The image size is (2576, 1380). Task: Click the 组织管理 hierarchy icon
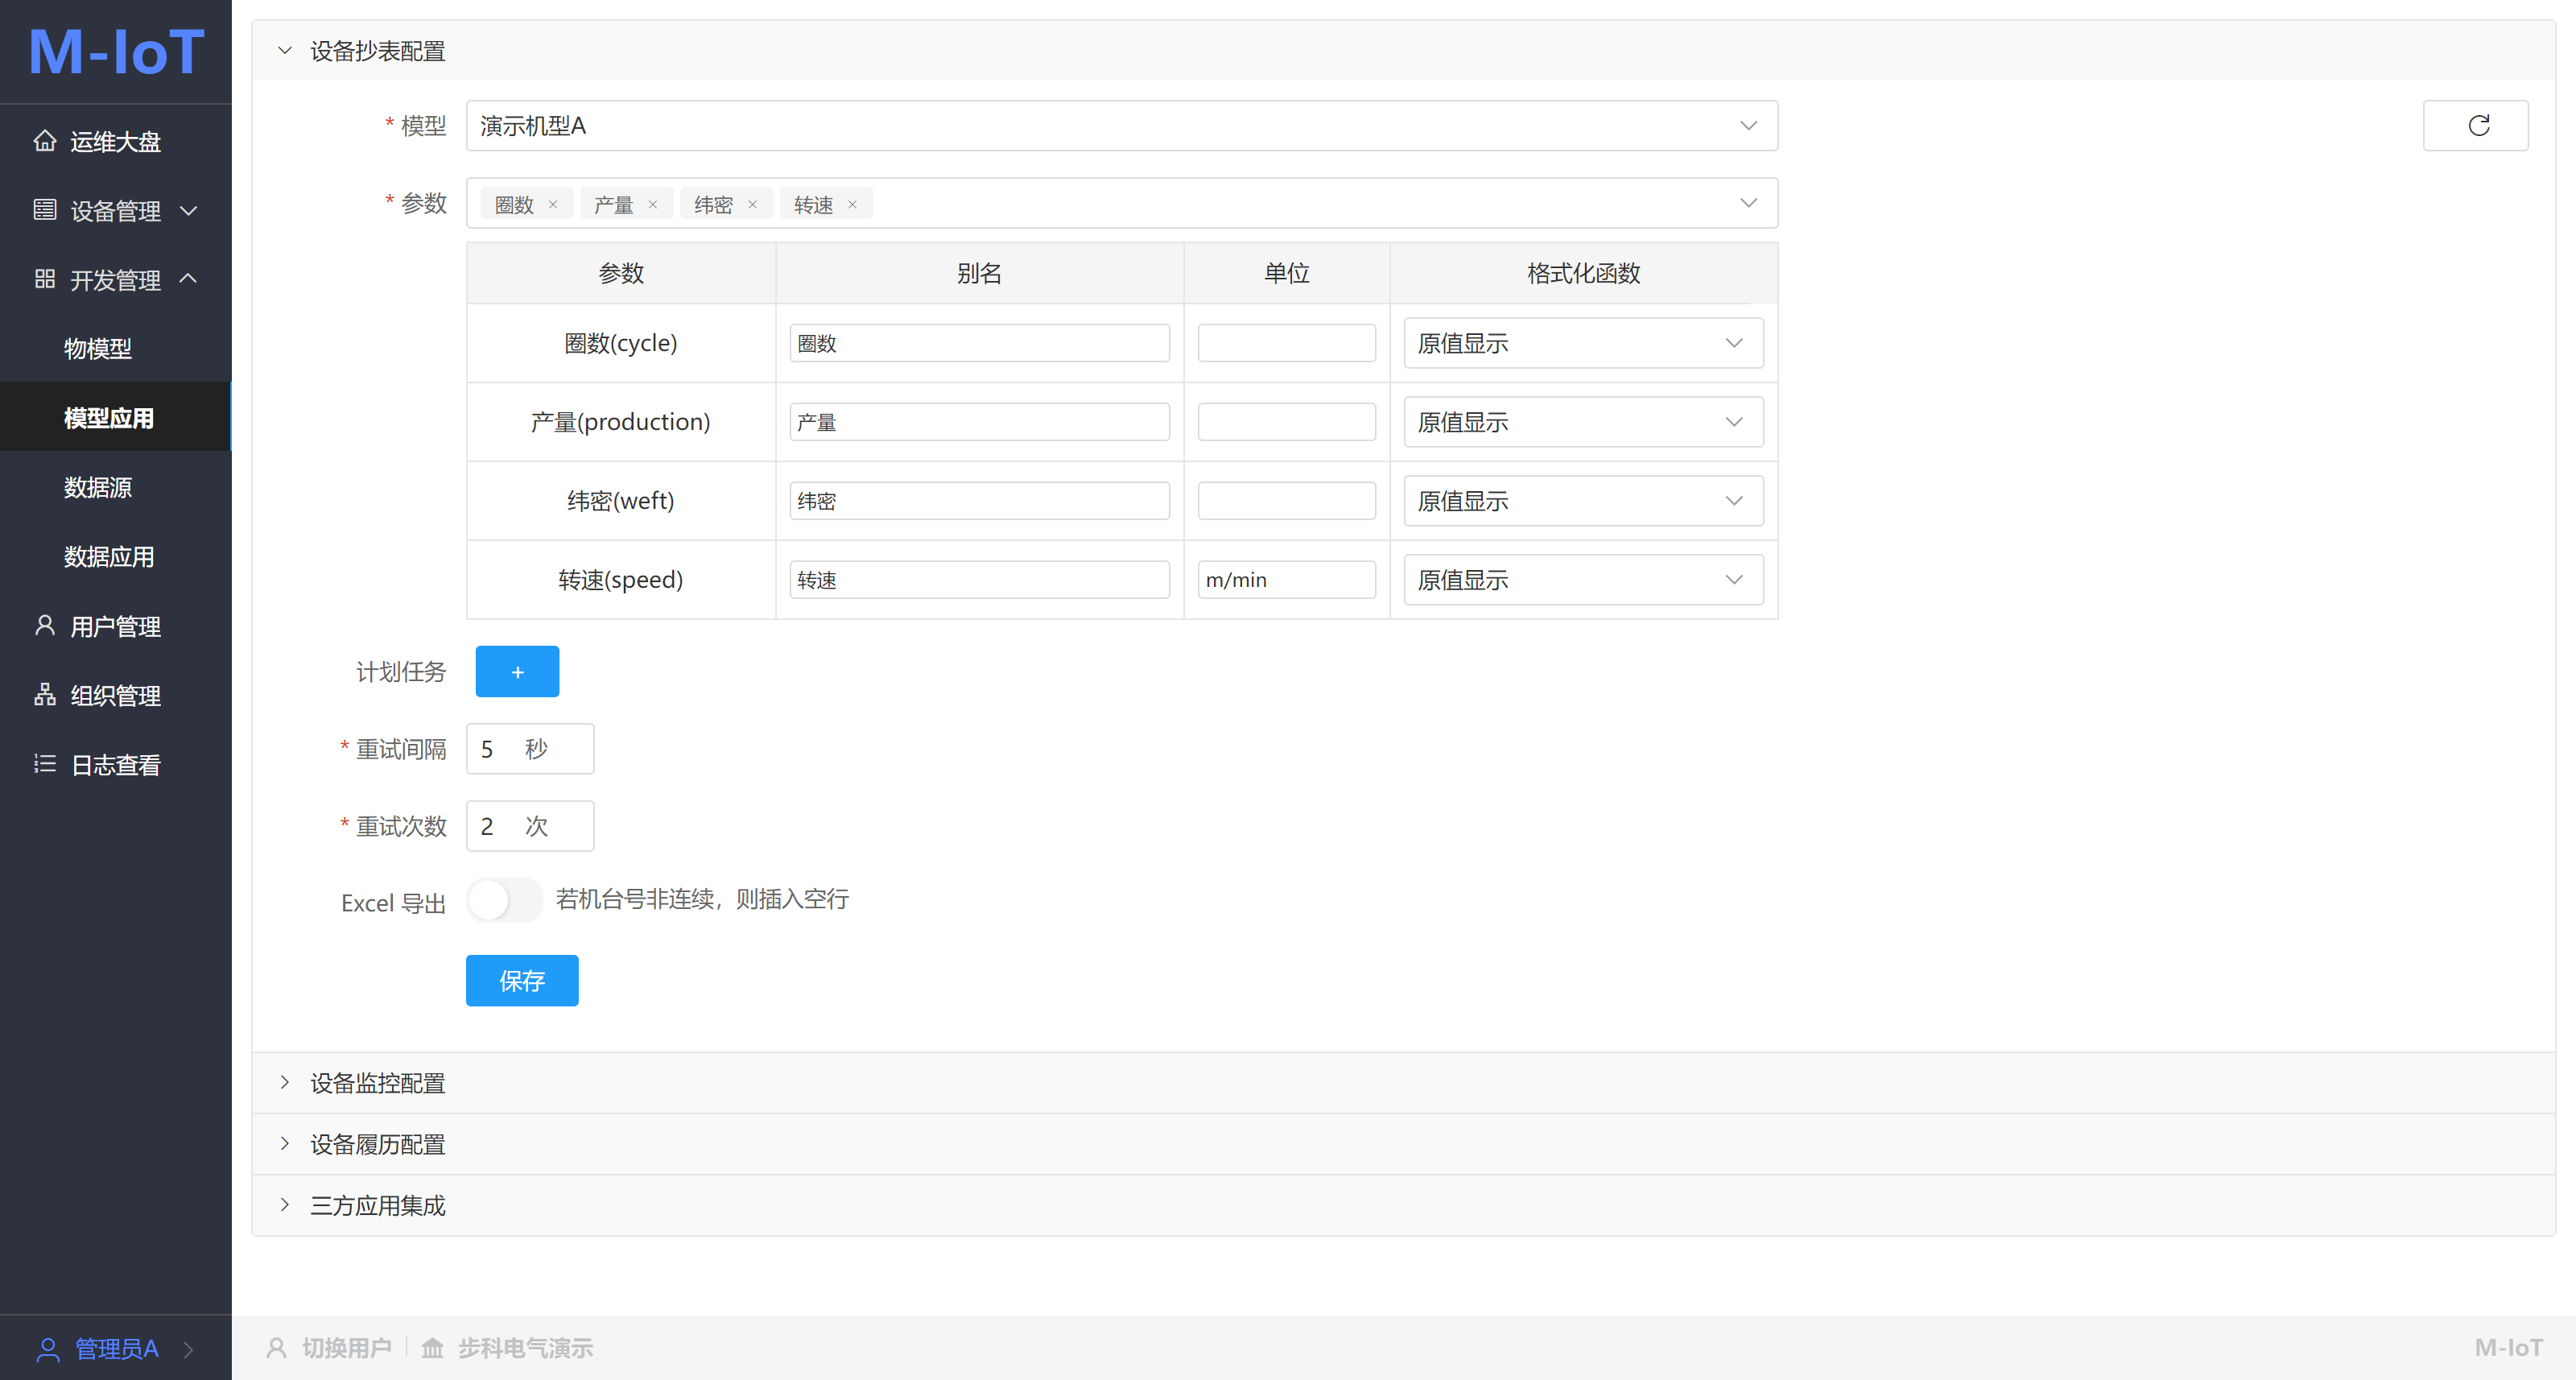(45, 695)
